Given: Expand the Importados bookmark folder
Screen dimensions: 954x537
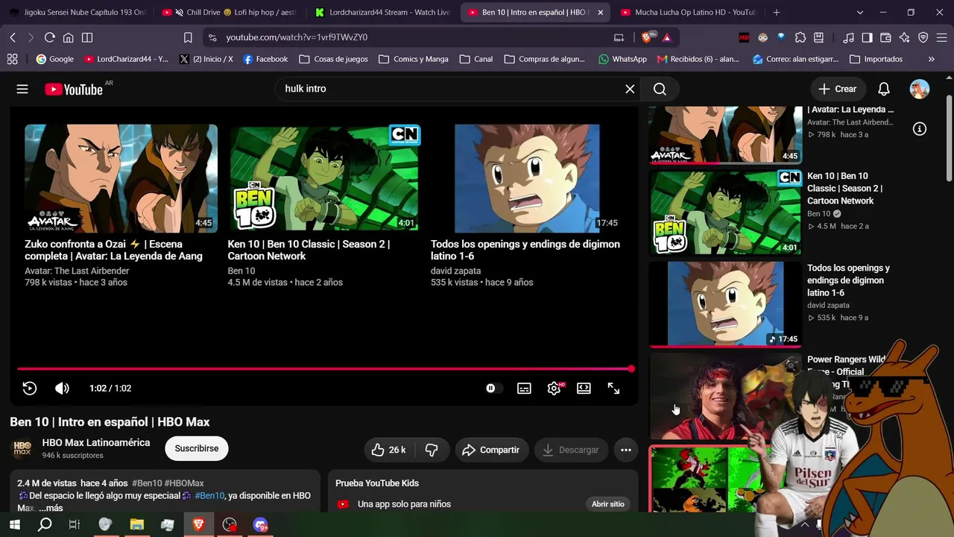Looking at the screenshot, I should click(876, 59).
